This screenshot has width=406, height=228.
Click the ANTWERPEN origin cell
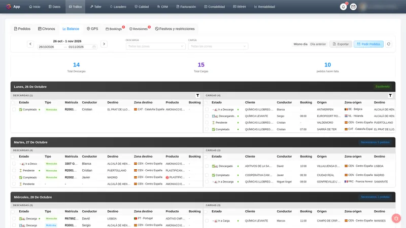point(325,109)
